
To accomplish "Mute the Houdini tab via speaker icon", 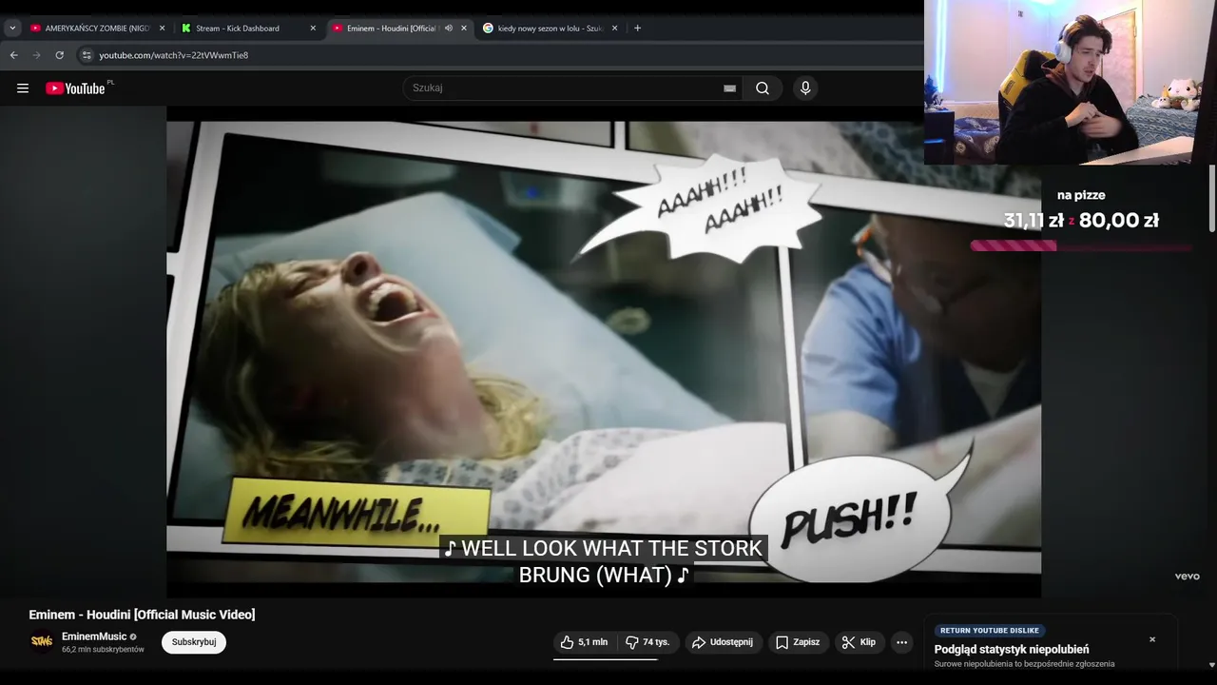I will coord(448,29).
